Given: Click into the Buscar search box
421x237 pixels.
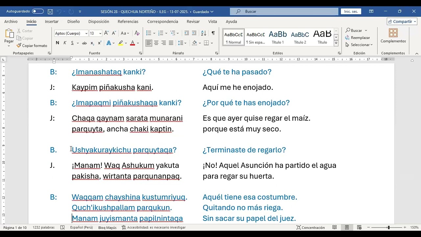Looking at the screenshot, I should tap(284, 12).
